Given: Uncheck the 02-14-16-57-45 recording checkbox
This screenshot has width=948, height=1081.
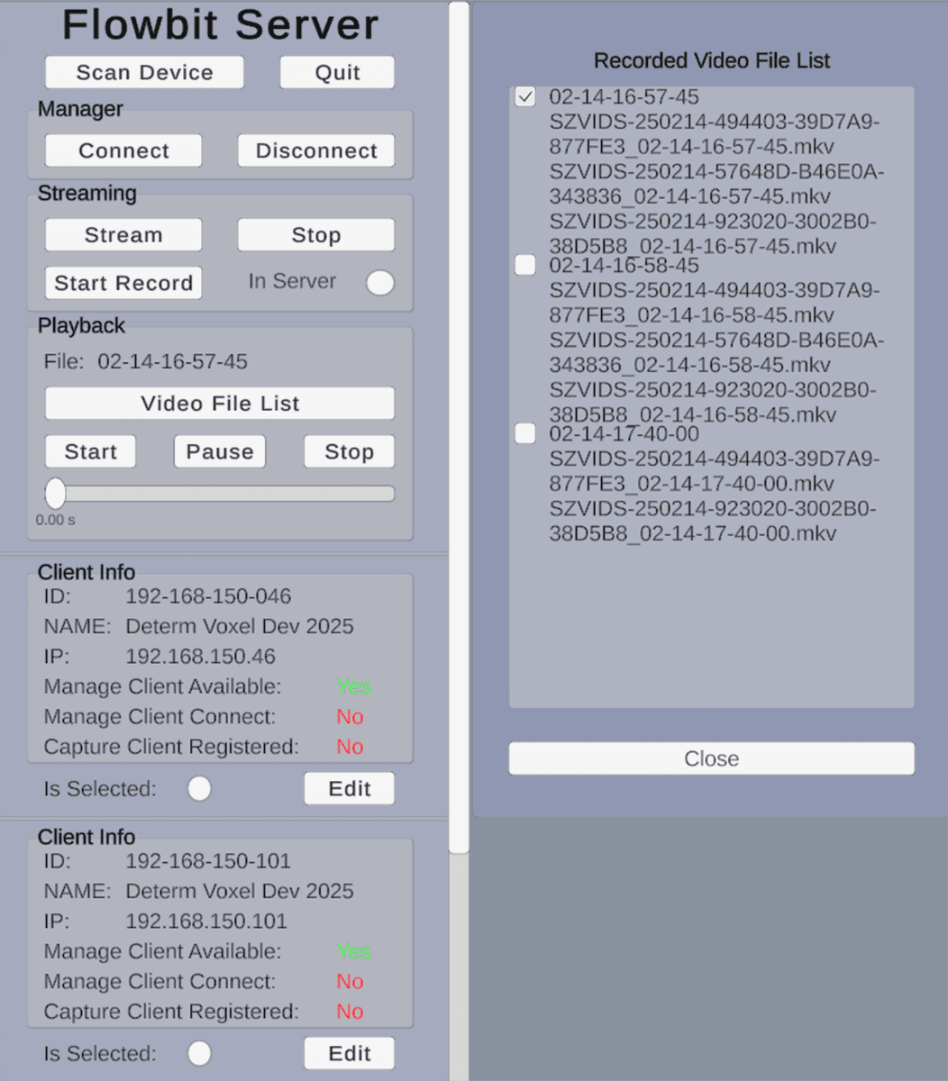Looking at the screenshot, I should click(x=525, y=97).
